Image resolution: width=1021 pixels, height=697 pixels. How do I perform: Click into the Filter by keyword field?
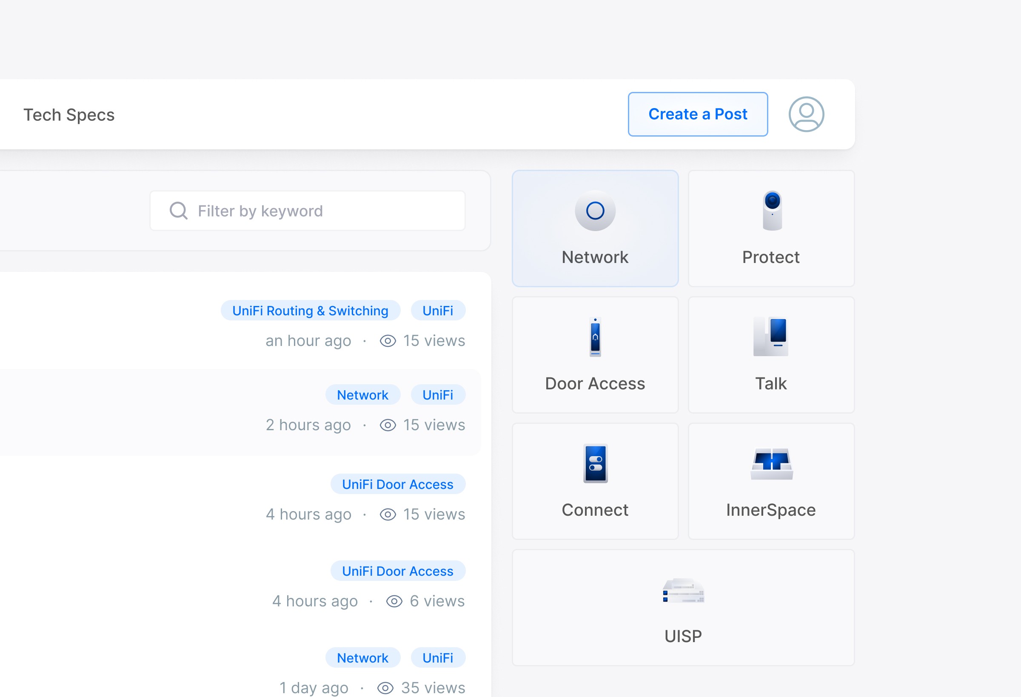[x=308, y=211]
